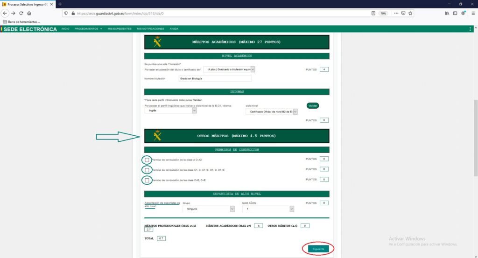Click the Otros Méritos total field
The height and width of the screenshot is (258, 478).
[305, 226]
